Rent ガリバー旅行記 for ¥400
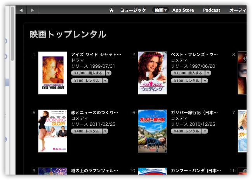252x180 pixels. point(186,131)
